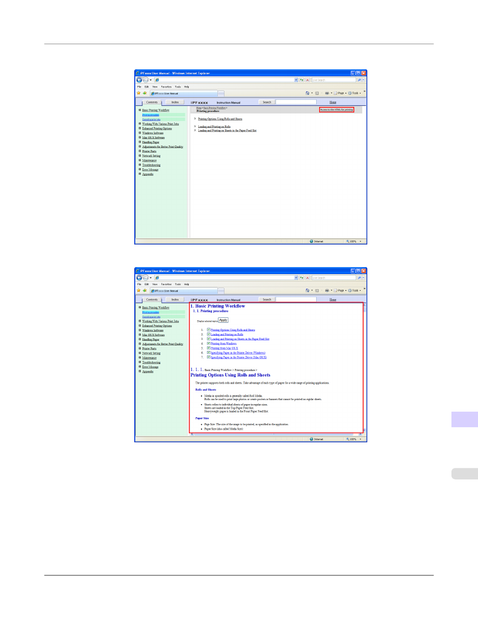Image resolution: width=478 pixels, height=620 pixels.
Task: Open zoom level dropdown, upper window status bar
Action: [360, 241]
